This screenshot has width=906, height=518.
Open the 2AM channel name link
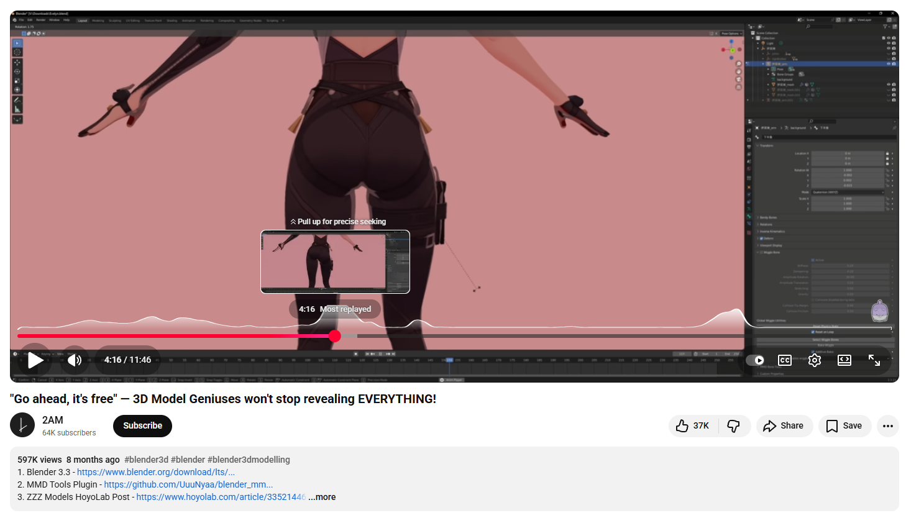[x=53, y=420]
